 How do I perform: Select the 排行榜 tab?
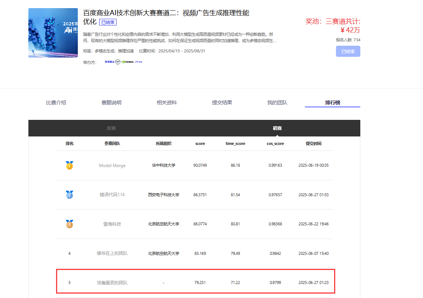333,103
